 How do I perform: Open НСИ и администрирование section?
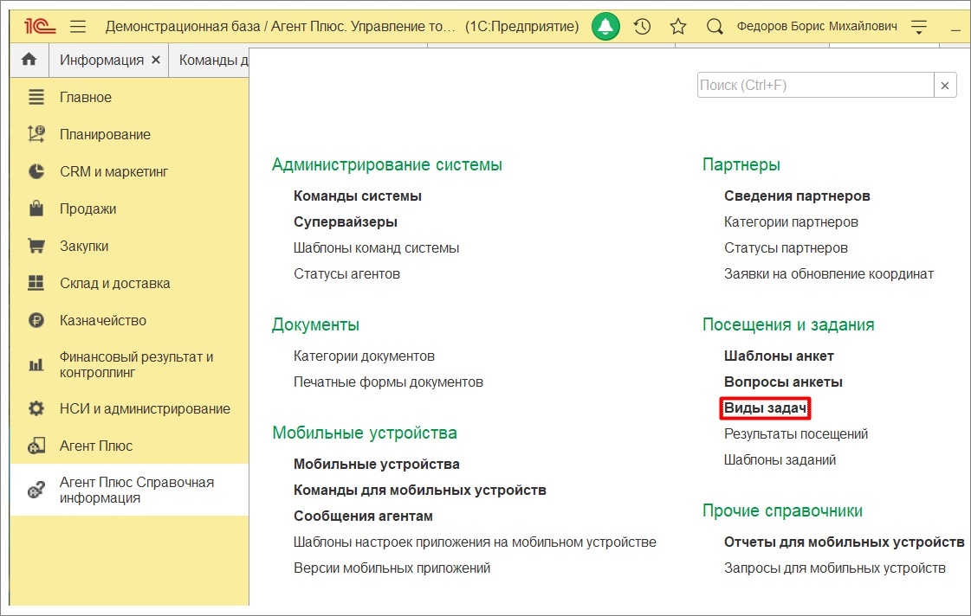[145, 408]
